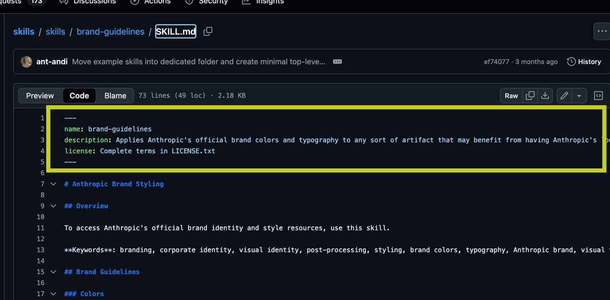
Task: Collapse the Brand Guidelines section chevron
Action: [53, 272]
